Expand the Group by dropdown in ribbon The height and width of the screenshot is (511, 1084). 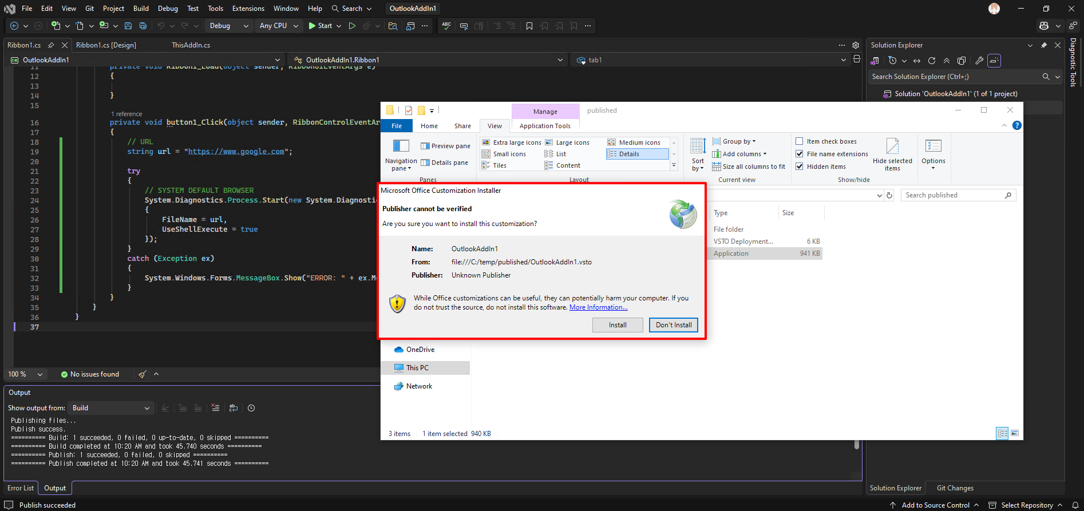[734, 141]
